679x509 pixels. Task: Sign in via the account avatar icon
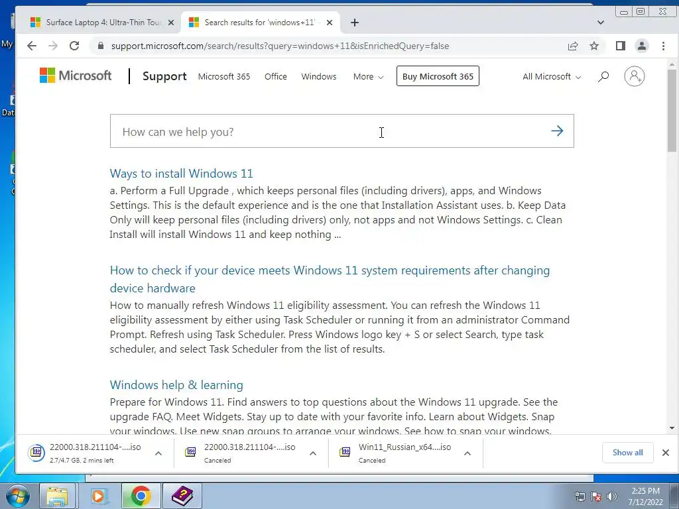click(635, 76)
